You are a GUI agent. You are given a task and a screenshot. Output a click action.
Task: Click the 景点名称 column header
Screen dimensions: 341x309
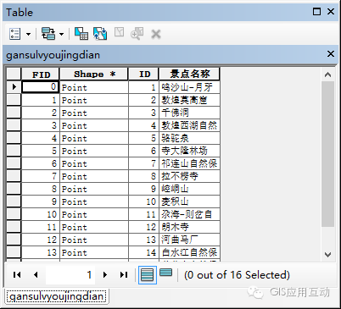(189, 74)
